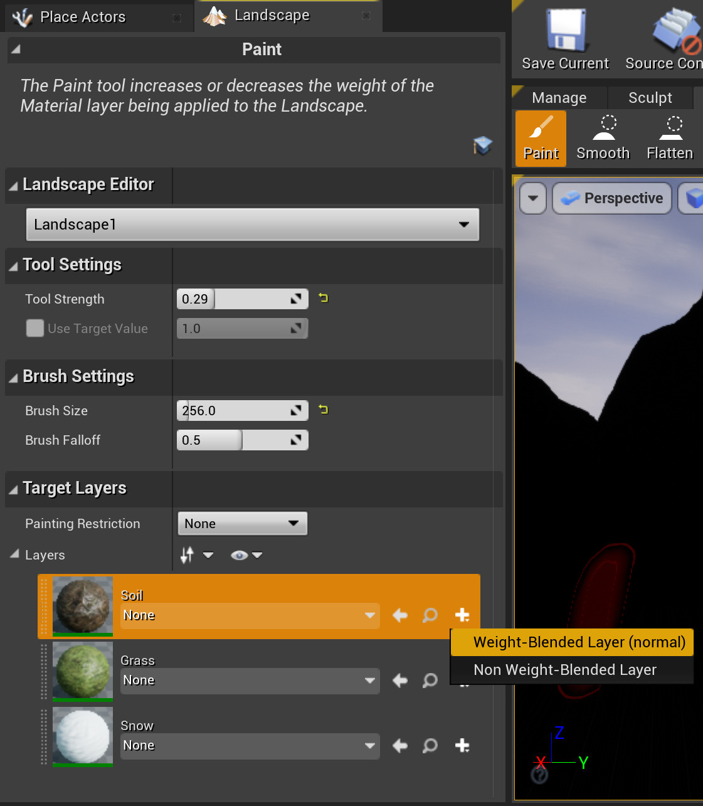The image size is (703, 806).
Task: Add a new layer info to Snow
Action: pyautogui.click(x=462, y=746)
